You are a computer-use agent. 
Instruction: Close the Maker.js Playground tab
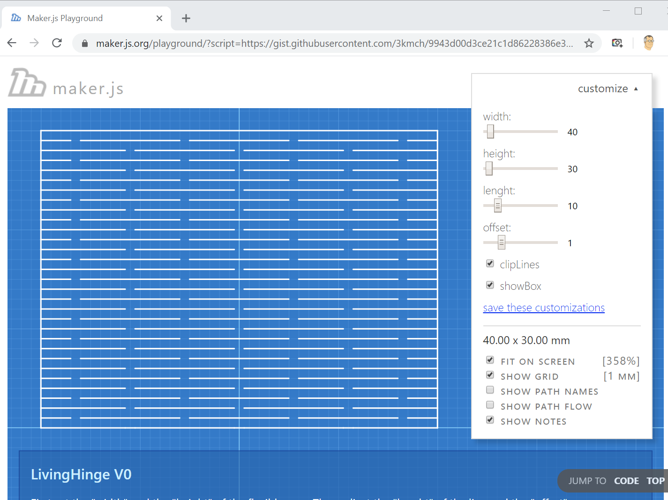click(159, 18)
